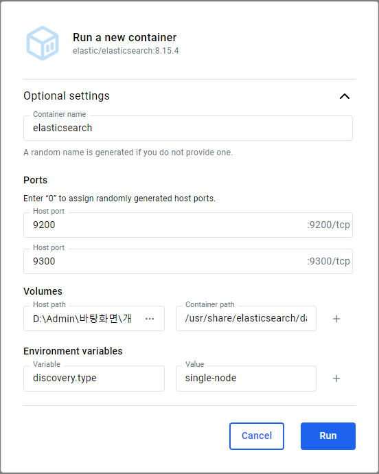The image size is (379, 474).
Task: Cancel the new container dialog
Action: pyautogui.click(x=257, y=436)
